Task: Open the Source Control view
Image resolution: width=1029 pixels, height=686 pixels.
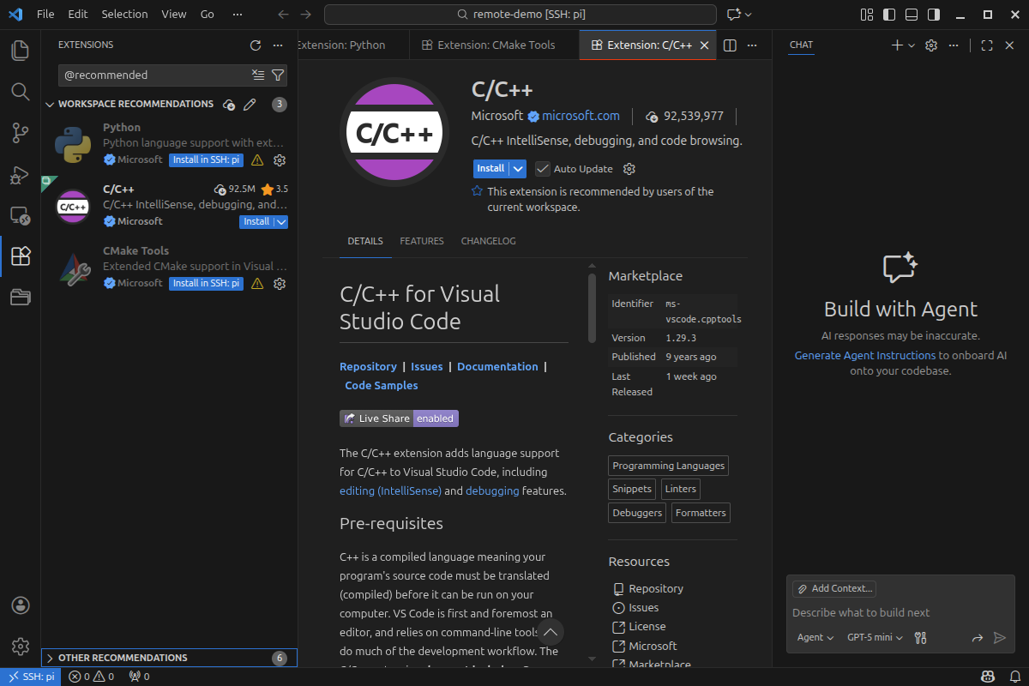Action: [x=21, y=133]
